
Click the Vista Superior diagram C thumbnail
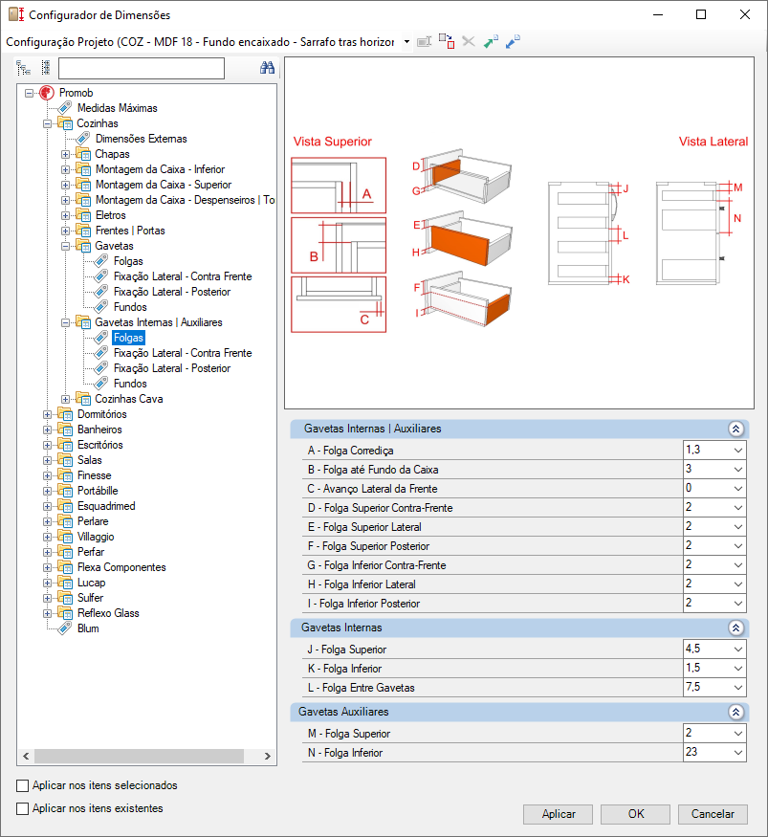coord(339,304)
